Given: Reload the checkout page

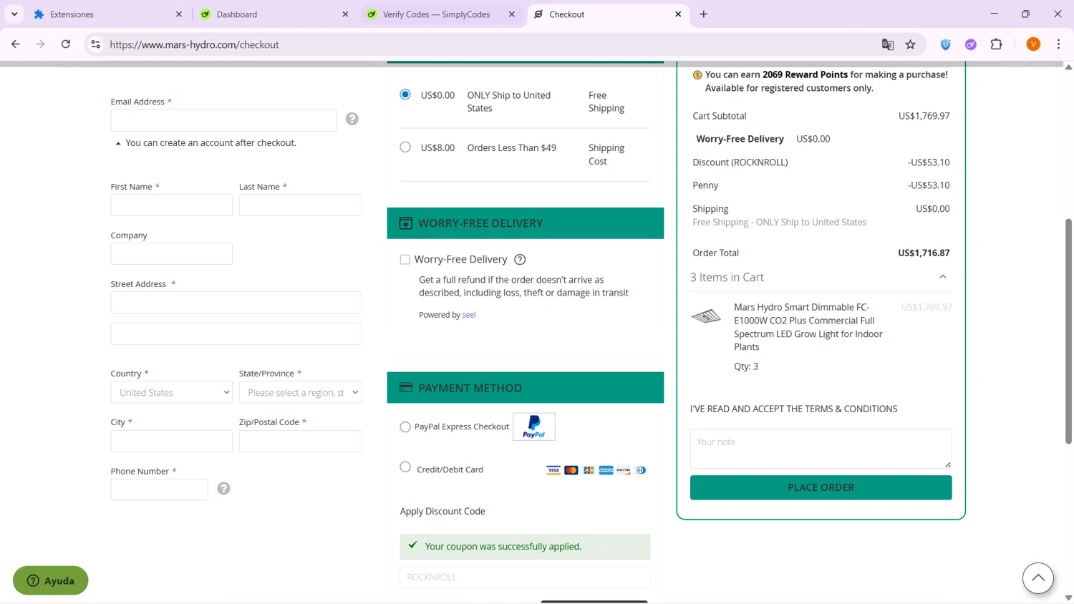Looking at the screenshot, I should click(66, 44).
